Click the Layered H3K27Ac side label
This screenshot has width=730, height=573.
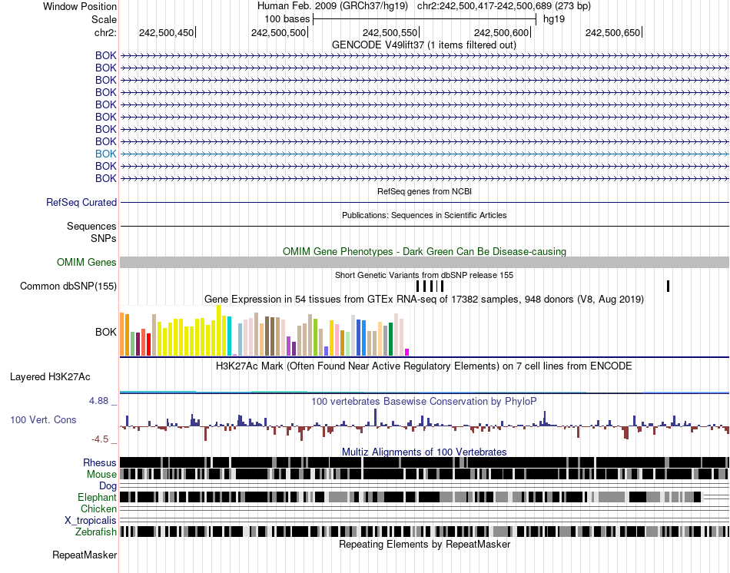[x=50, y=377]
